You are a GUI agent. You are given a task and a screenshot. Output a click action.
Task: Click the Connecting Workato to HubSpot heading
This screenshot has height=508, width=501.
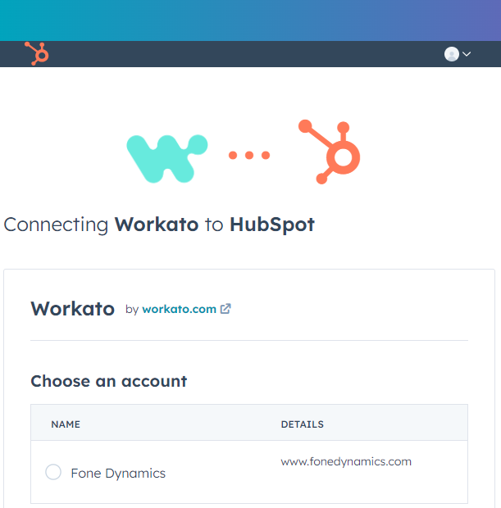click(159, 225)
